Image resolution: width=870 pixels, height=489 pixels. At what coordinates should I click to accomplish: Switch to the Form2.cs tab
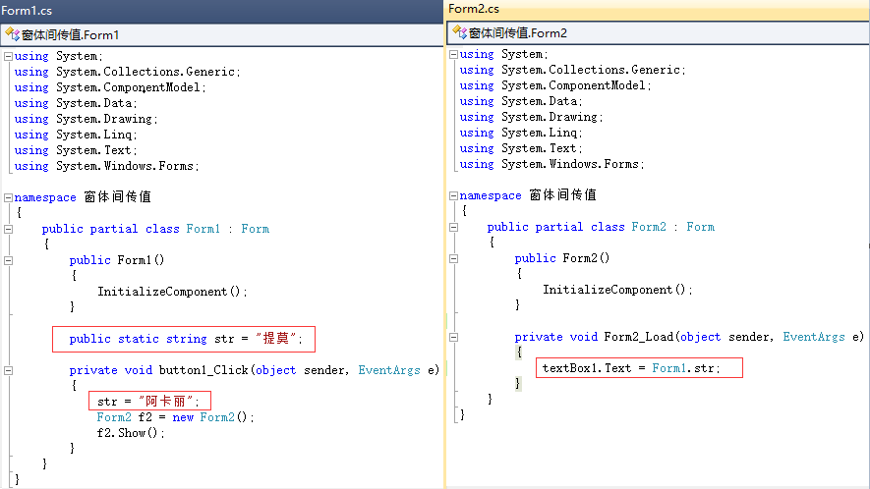pyautogui.click(x=473, y=9)
